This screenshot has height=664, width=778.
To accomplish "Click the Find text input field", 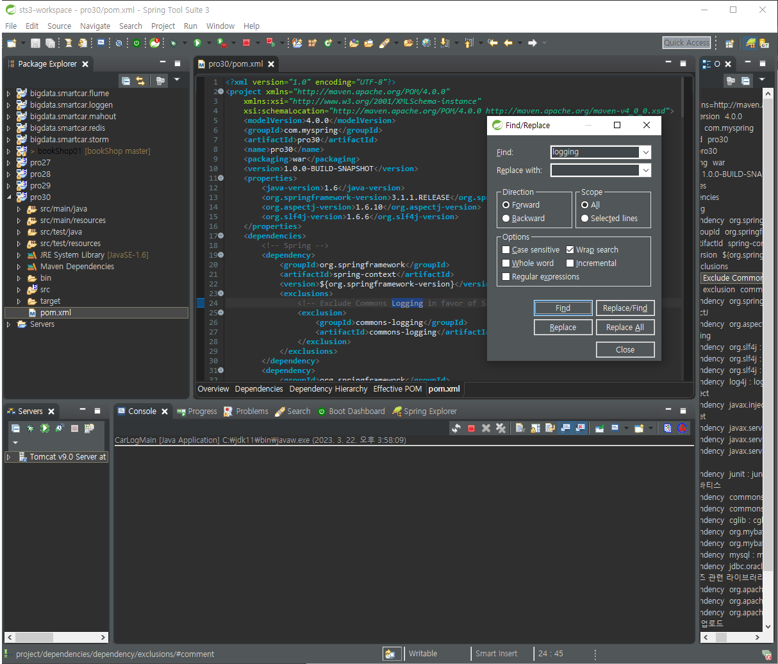I will pos(595,153).
